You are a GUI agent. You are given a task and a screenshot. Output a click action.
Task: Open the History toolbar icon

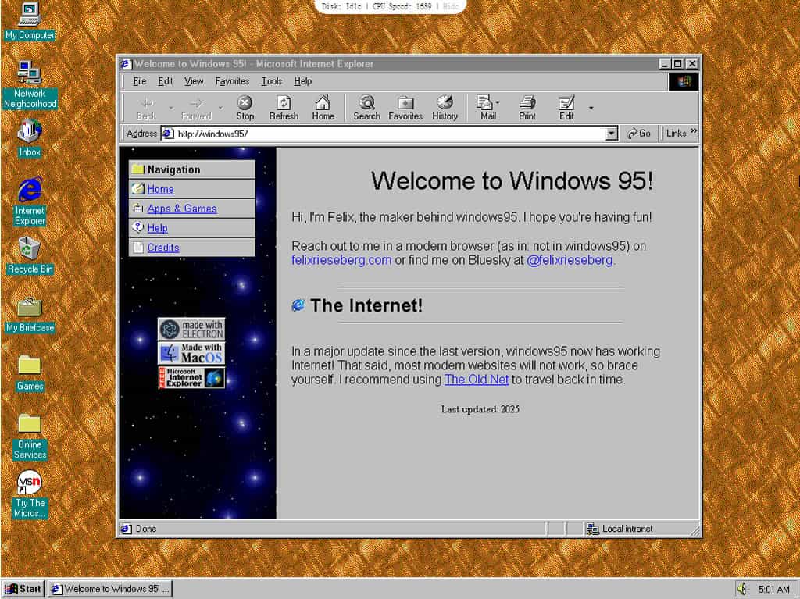445,108
